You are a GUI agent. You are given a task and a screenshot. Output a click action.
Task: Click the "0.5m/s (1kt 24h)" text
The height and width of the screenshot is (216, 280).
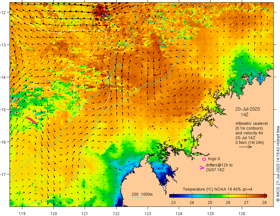point(249,142)
